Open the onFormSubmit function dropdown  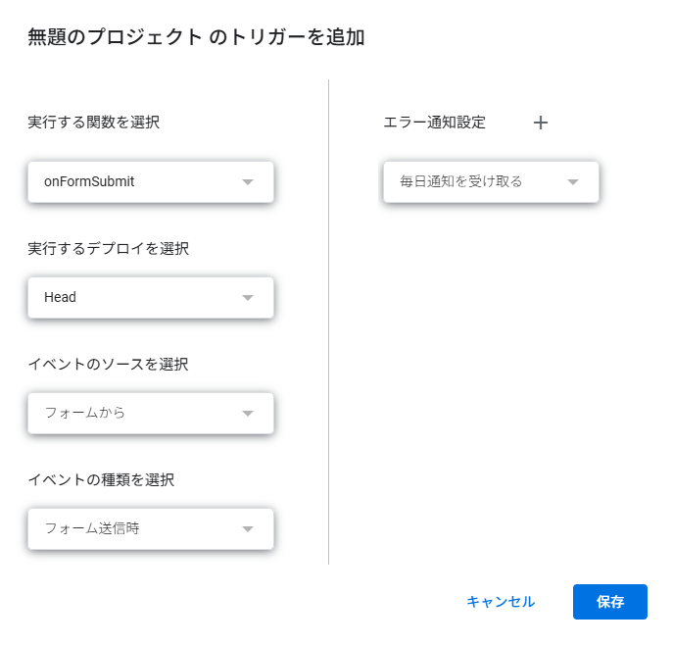click(137, 182)
